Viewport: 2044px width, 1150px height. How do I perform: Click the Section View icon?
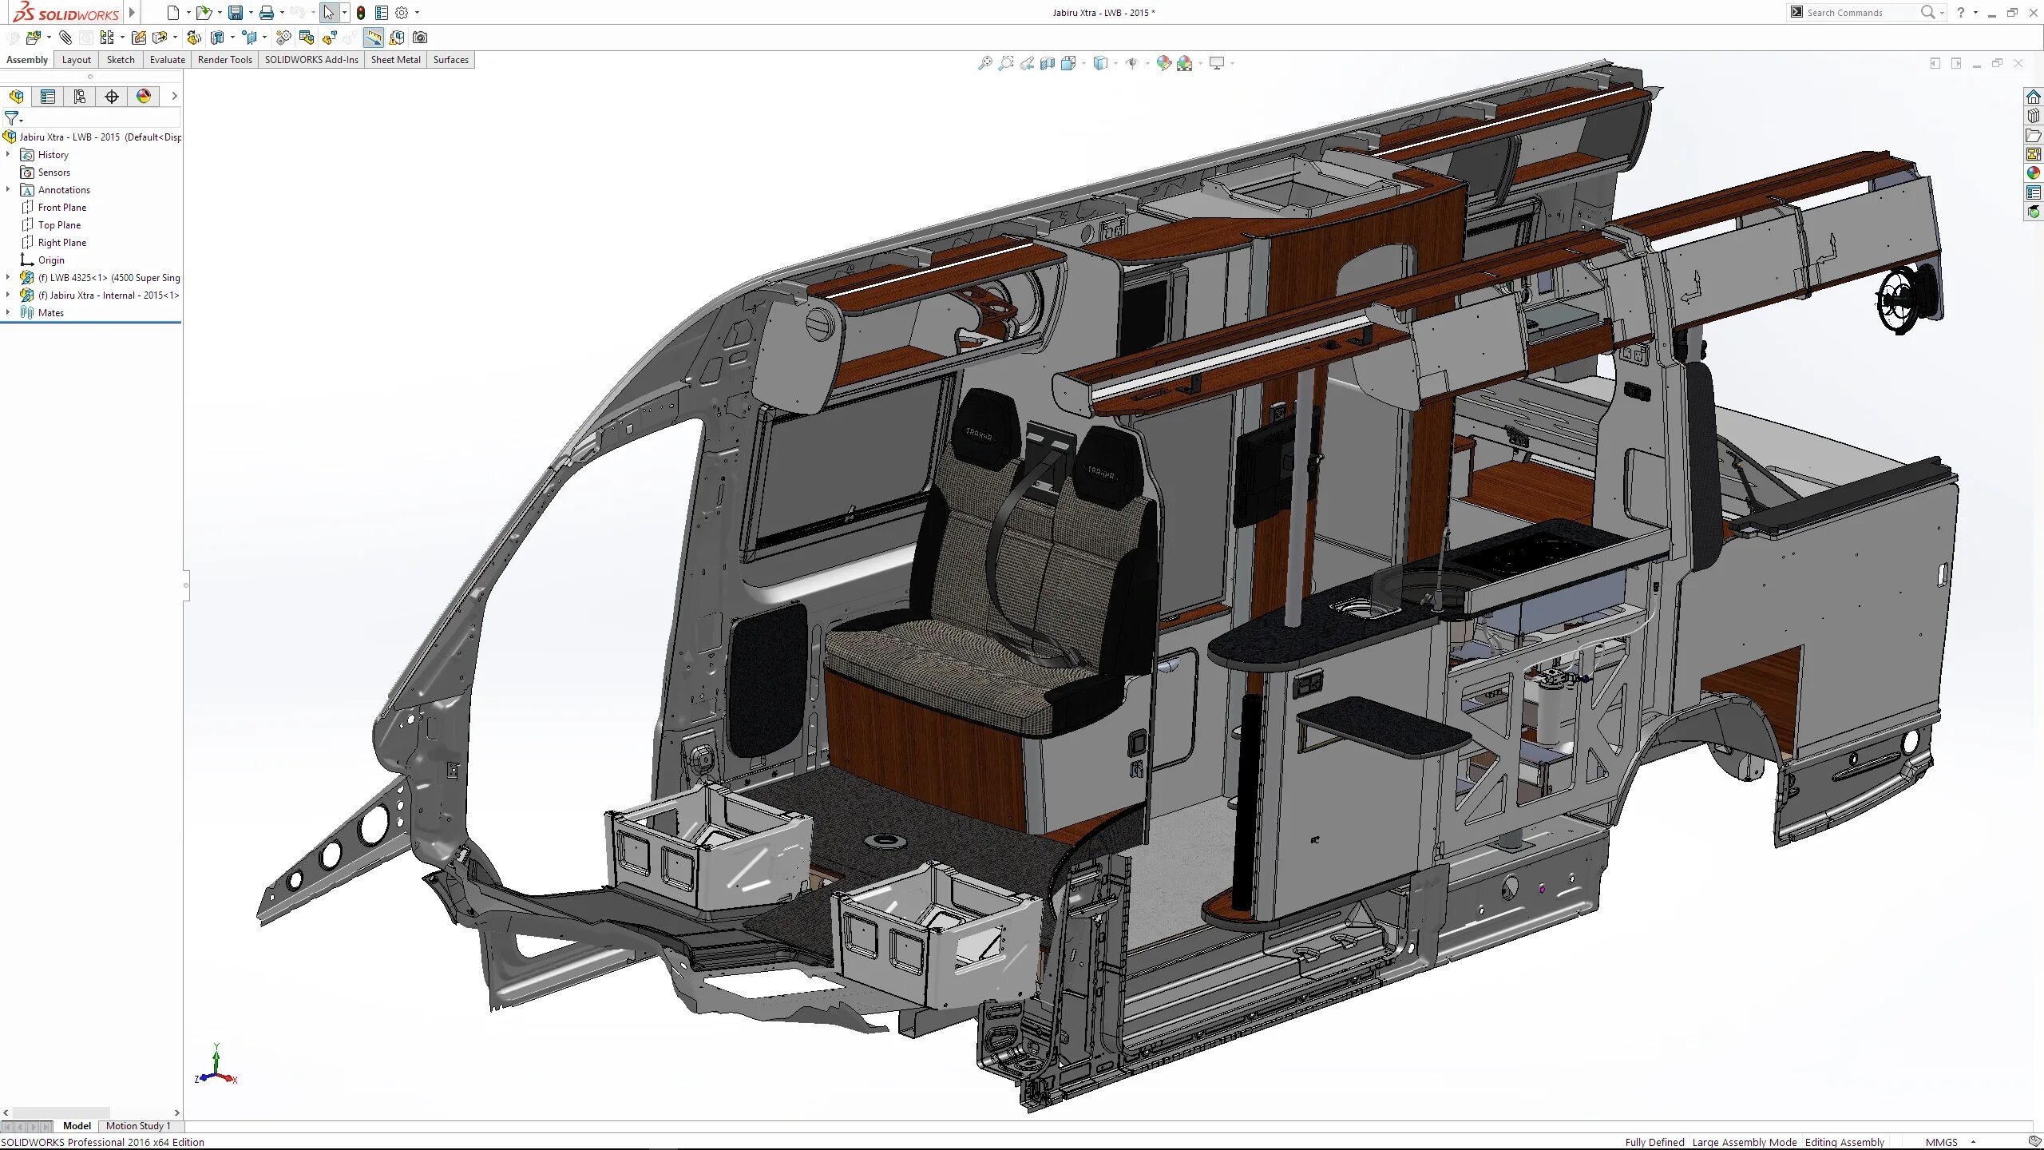pos(1048,63)
